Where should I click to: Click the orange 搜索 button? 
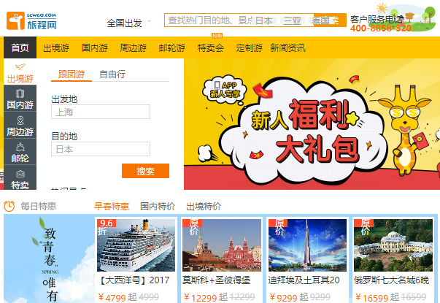tap(145, 171)
